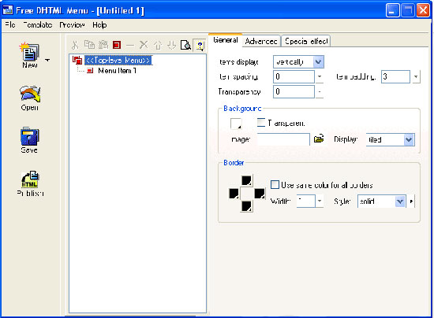Click the Copy toolbar icon
The image size is (434, 318).
pyautogui.click(x=89, y=45)
